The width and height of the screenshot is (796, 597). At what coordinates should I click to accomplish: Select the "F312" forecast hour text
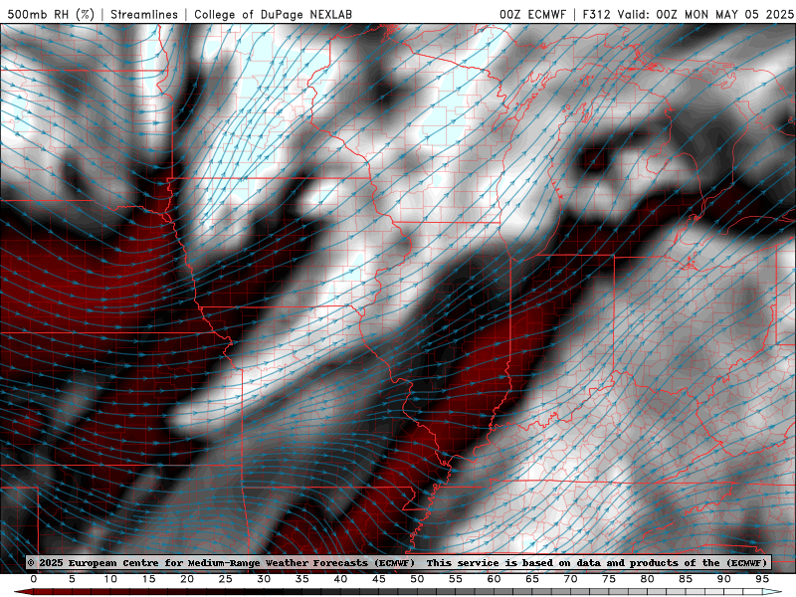pos(596,14)
